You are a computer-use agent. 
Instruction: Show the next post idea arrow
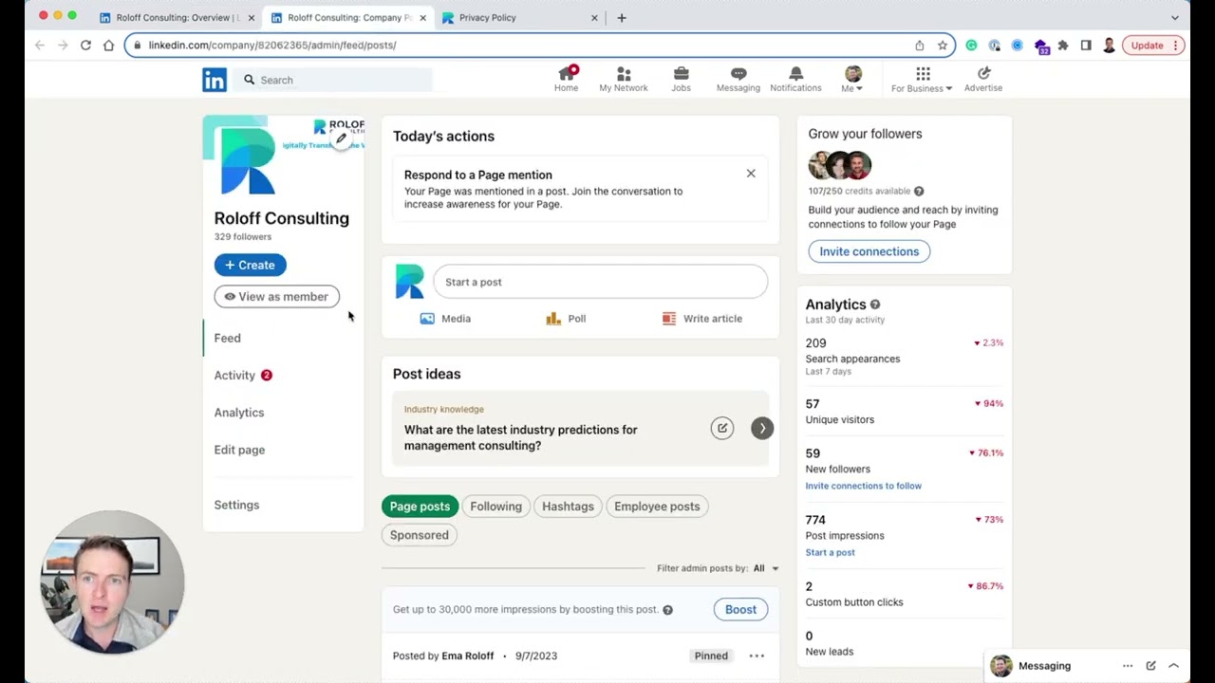(x=762, y=428)
